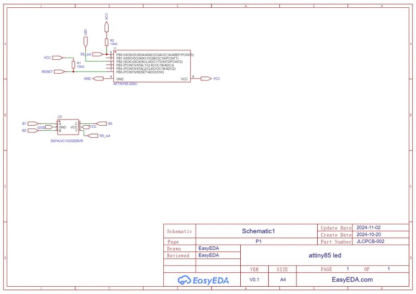The width and height of the screenshot is (416, 294).
Task: Click the LED net label text
Action: coord(85,32)
